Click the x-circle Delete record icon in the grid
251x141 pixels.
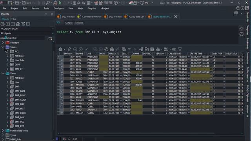(x=81, y=49)
